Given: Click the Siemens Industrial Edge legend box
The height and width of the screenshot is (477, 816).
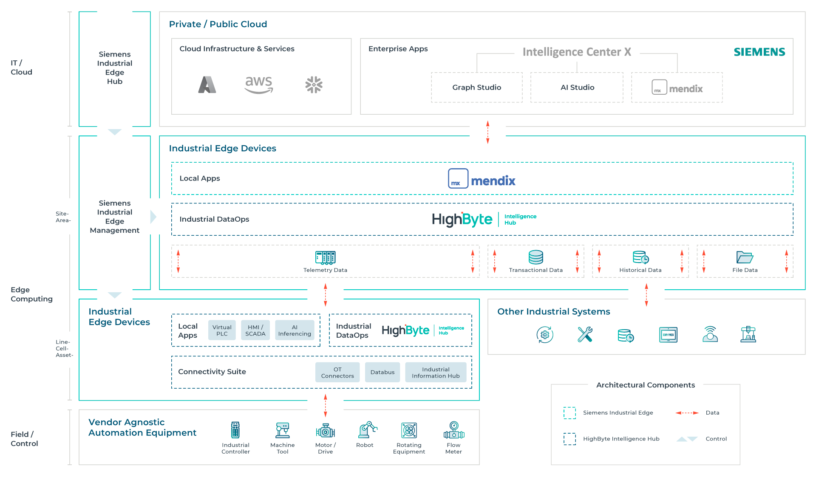Looking at the screenshot, I should (x=569, y=413).
